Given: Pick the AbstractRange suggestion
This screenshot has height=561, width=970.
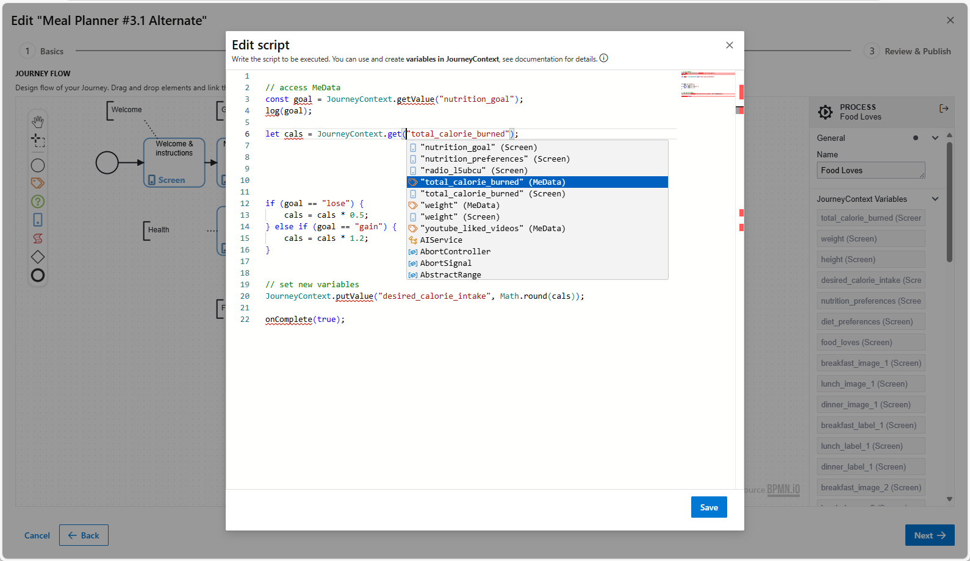Looking at the screenshot, I should pos(537,274).
